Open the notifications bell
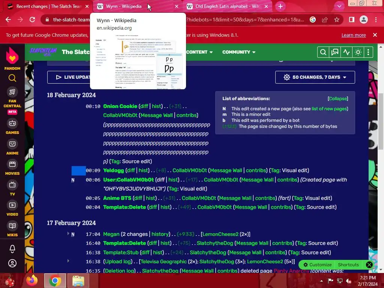 click(x=12, y=249)
